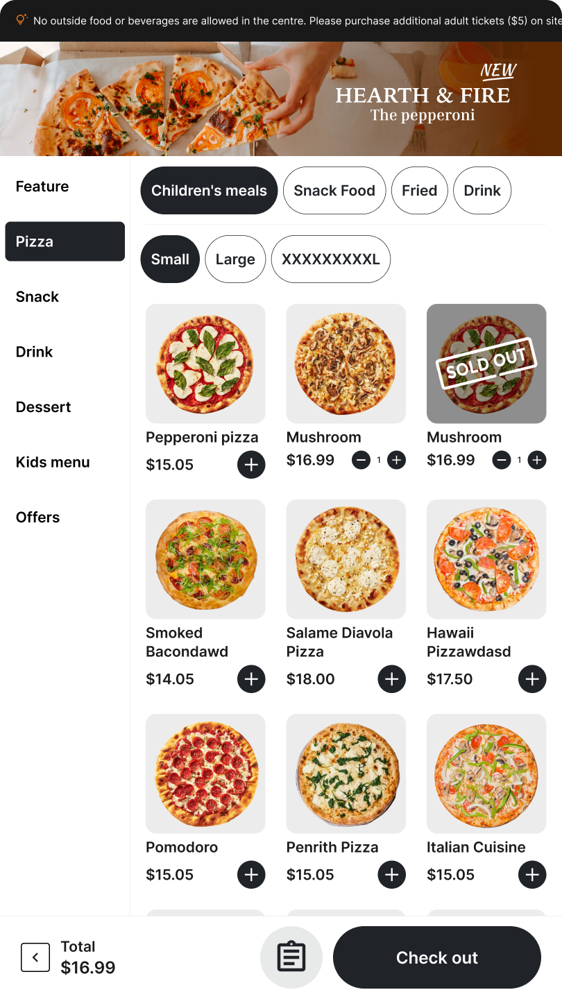The height and width of the screenshot is (999, 562).
Task: Select the XXXXXXXXXL size option
Action: click(x=331, y=259)
